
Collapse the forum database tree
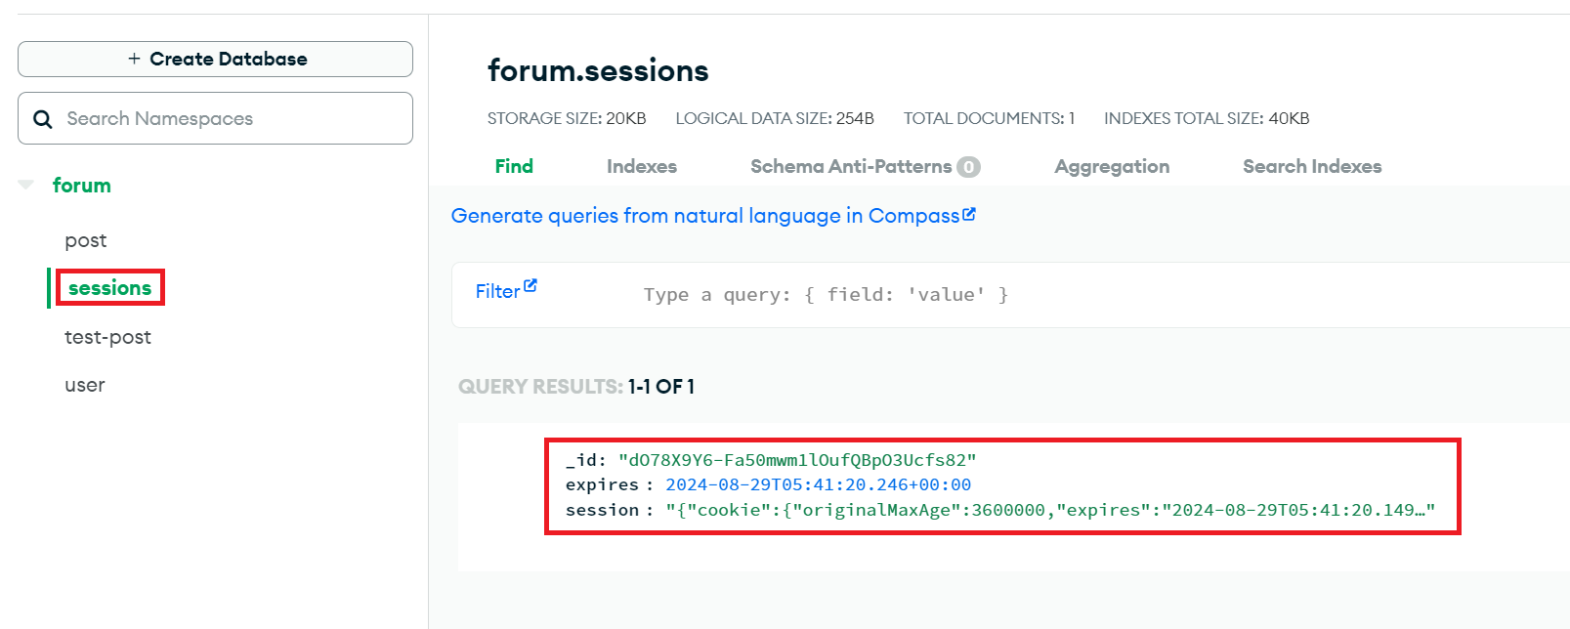click(x=26, y=185)
